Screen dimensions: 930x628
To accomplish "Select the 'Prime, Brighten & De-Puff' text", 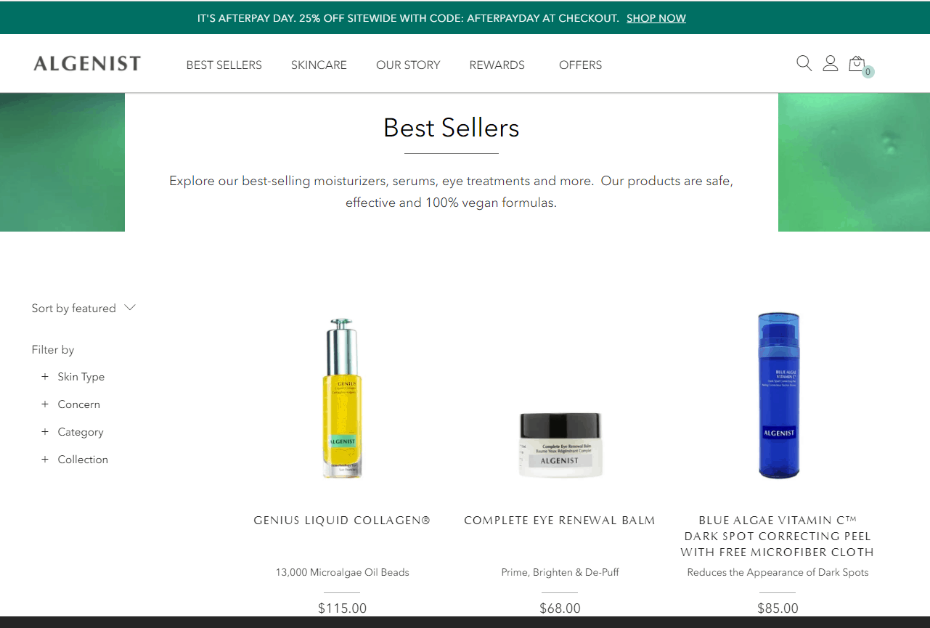I will point(560,572).
